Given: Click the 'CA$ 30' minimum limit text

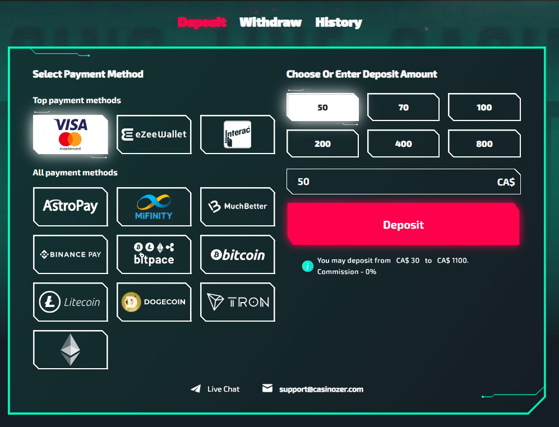Looking at the screenshot, I should click(x=408, y=261).
